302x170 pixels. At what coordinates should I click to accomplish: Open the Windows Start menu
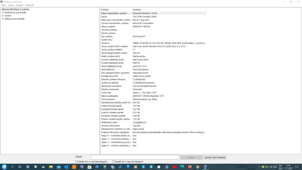click(4, 167)
